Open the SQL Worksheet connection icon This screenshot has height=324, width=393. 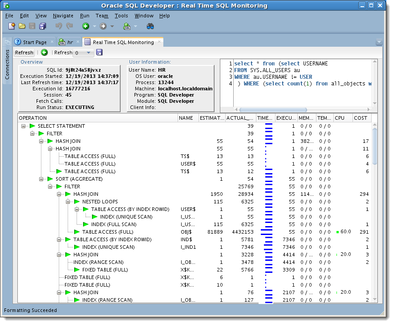[127, 26]
